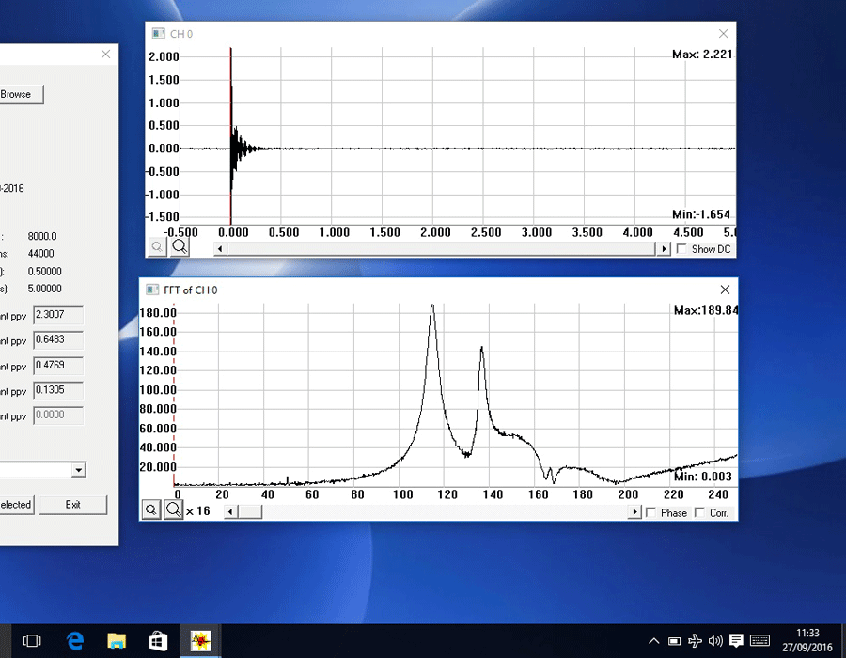Zoom in the FFT of CH 0 plot
The width and height of the screenshot is (846, 658).
(x=174, y=509)
